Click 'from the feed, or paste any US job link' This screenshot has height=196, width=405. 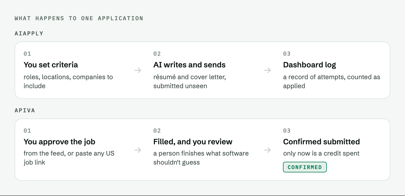(69, 158)
